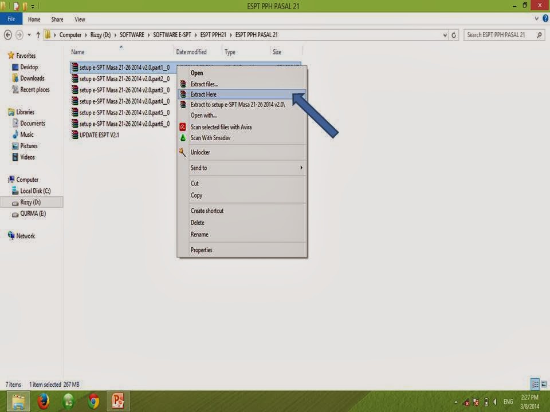Open recent locations dropdown arrow
Viewport: 550px width, 412px height.
pos(29,35)
